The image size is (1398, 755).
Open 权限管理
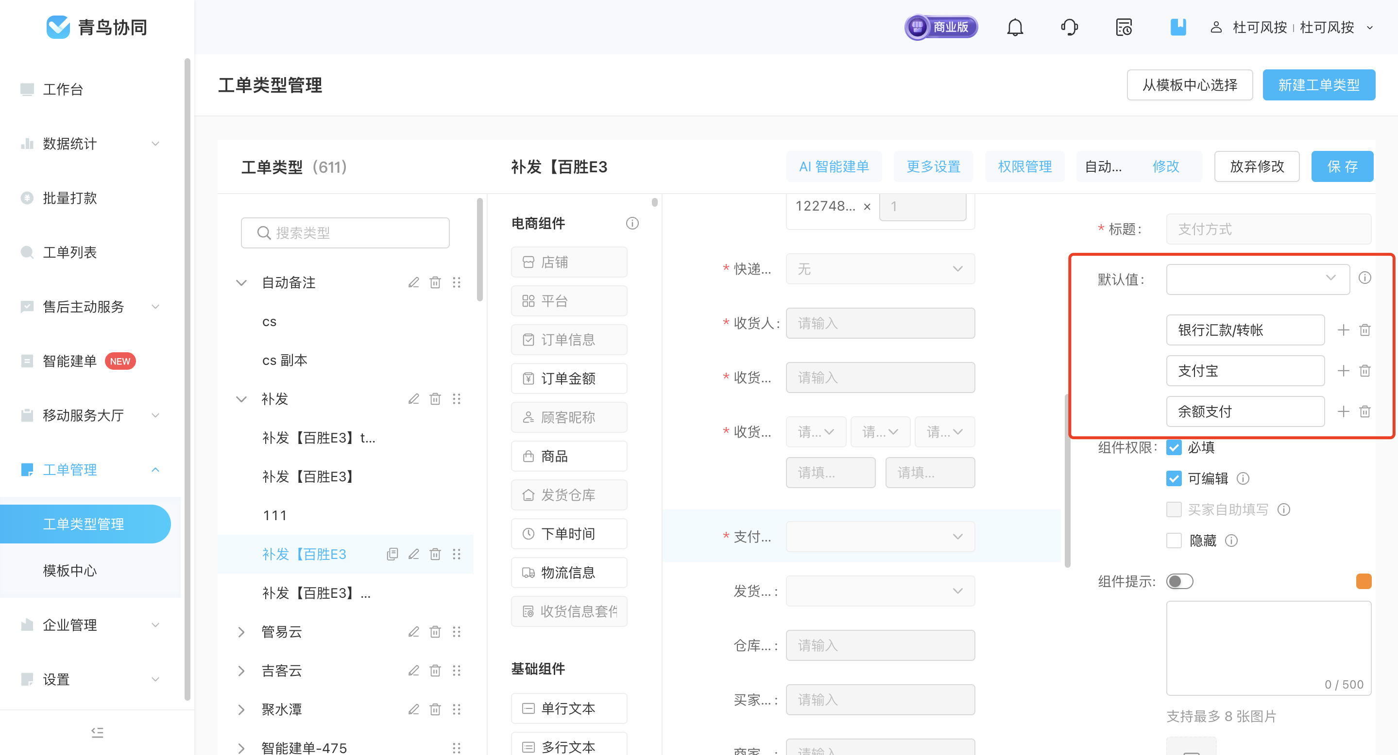point(1024,166)
